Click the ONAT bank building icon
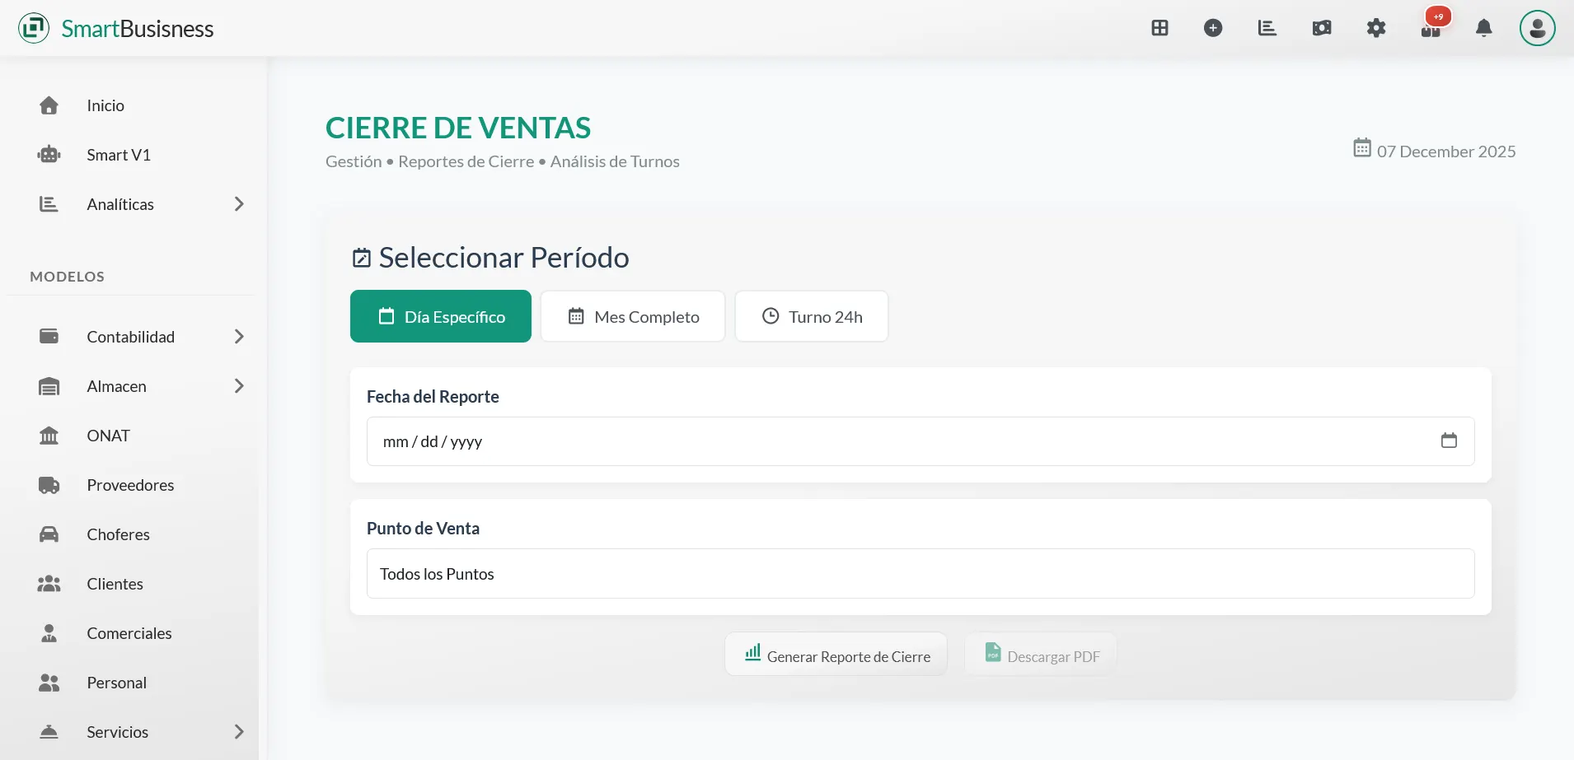The width and height of the screenshot is (1574, 760). point(49,436)
